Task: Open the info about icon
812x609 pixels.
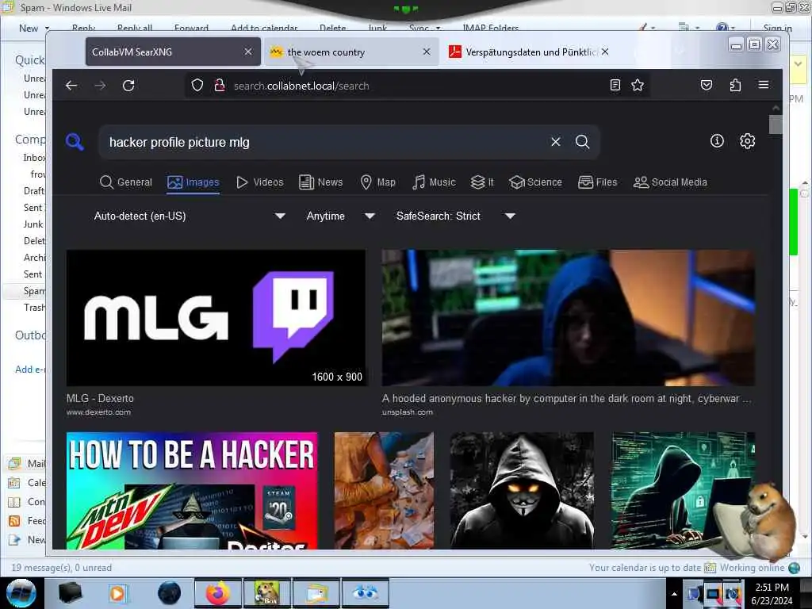Action: point(717,141)
